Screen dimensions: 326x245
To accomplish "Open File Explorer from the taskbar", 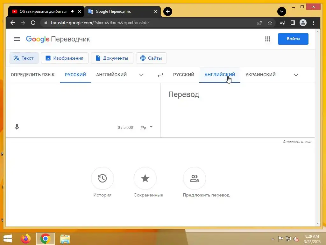I will pyautogui.click(x=65, y=239).
